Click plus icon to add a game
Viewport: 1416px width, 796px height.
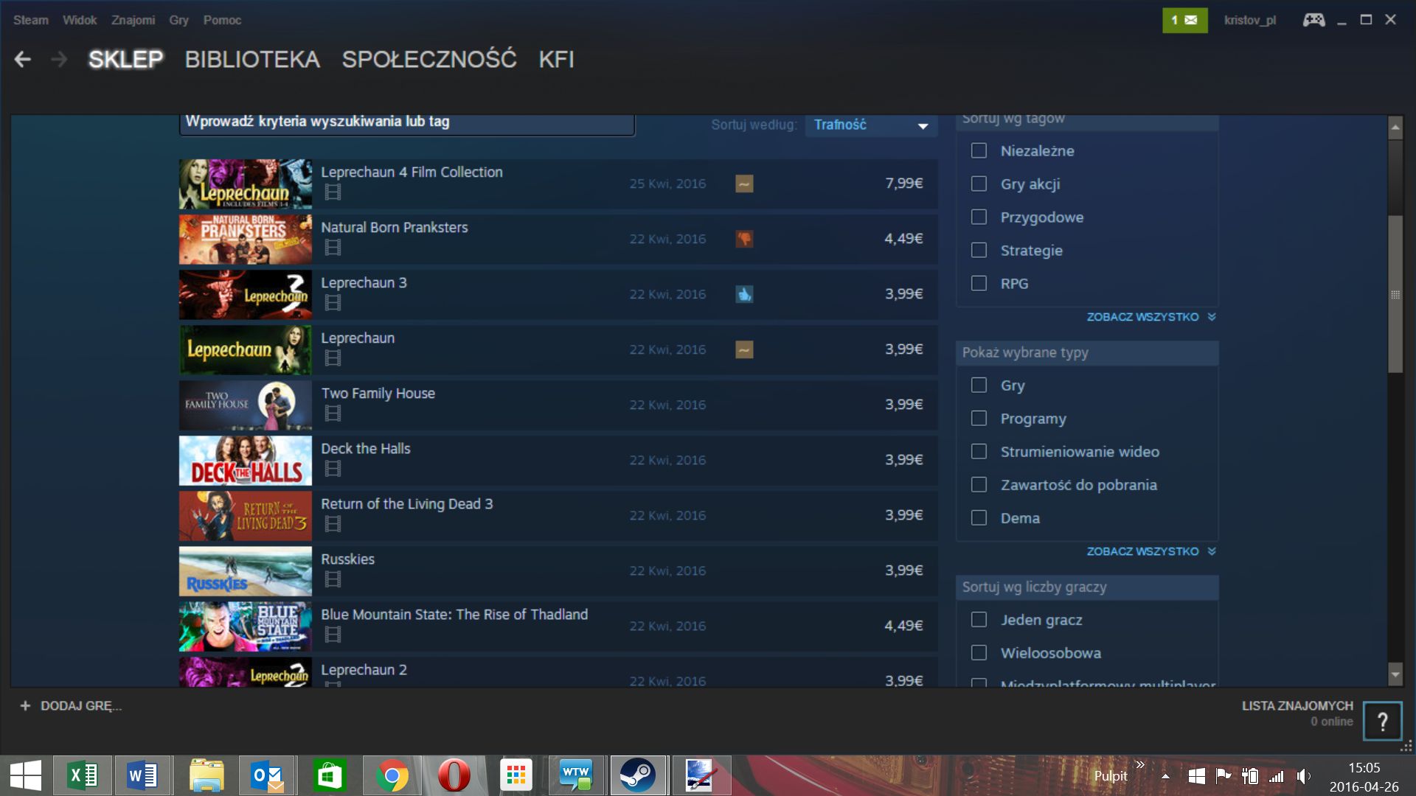click(x=25, y=706)
